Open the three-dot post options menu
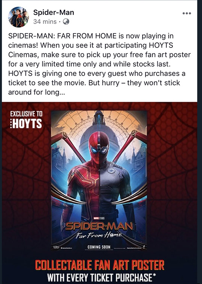The height and width of the screenshot is (284, 202). 187,13
